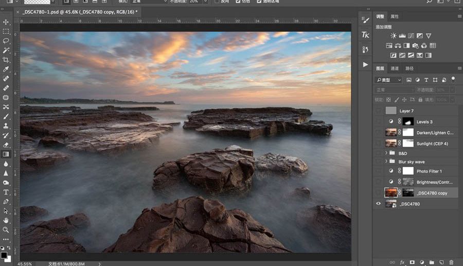Click the _DSC4780 copy layer mask thumbnail
The width and height of the screenshot is (463, 266).
(408, 193)
